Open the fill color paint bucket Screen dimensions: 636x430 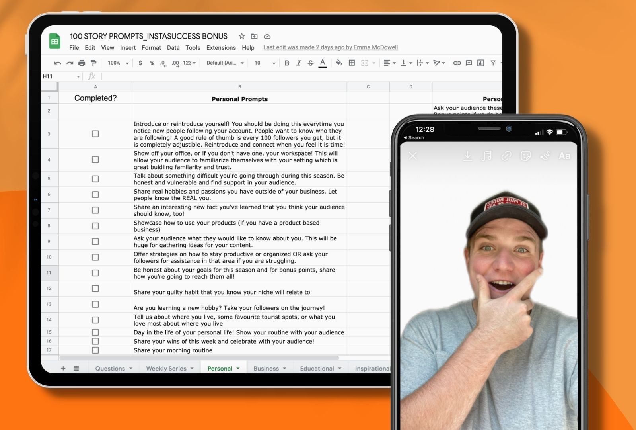point(339,63)
